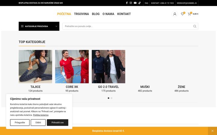Select the first carousel pagination dot
The image size is (217, 135).
[108, 98]
